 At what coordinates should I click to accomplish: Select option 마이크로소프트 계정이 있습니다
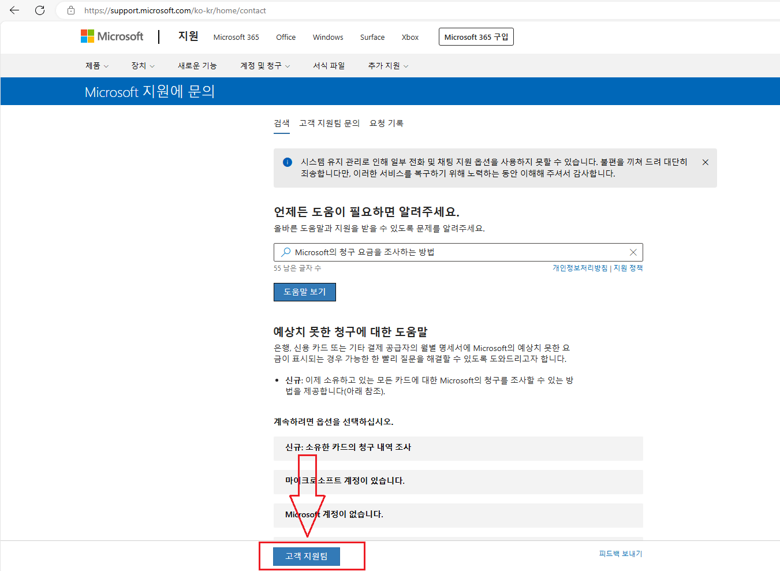[458, 482]
